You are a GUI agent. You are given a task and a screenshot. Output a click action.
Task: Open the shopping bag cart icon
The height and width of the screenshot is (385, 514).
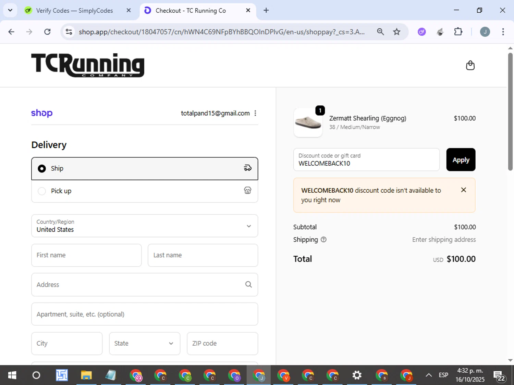470,65
